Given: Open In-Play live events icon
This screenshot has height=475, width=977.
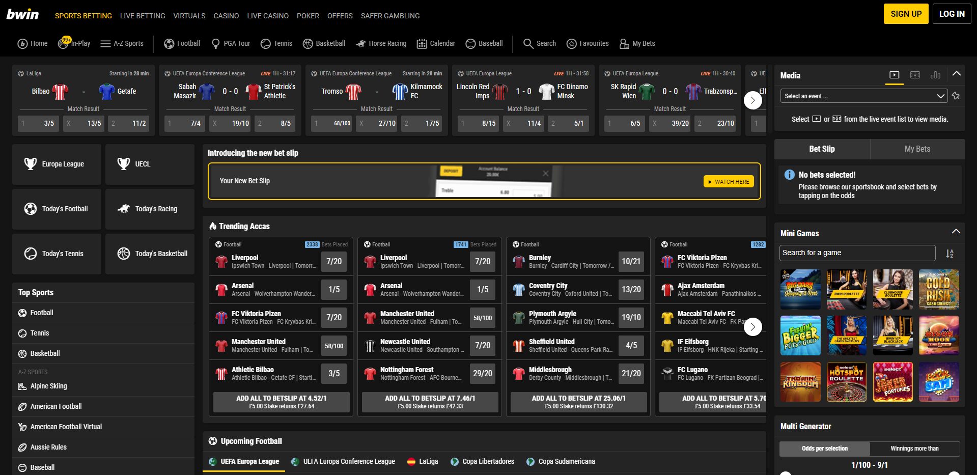Looking at the screenshot, I should pyautogui.click(x=63, y=44).
